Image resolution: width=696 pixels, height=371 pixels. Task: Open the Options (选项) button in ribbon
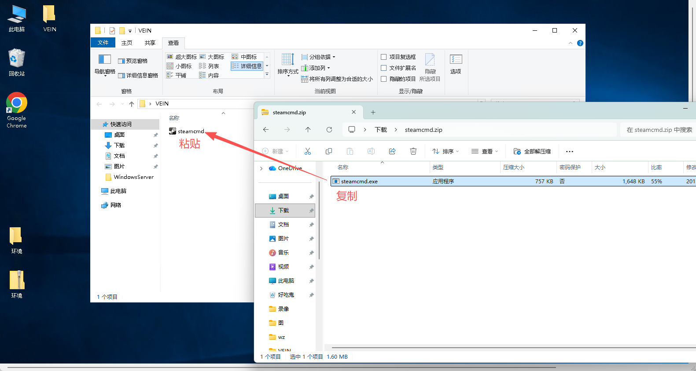(x=456, y=64)
